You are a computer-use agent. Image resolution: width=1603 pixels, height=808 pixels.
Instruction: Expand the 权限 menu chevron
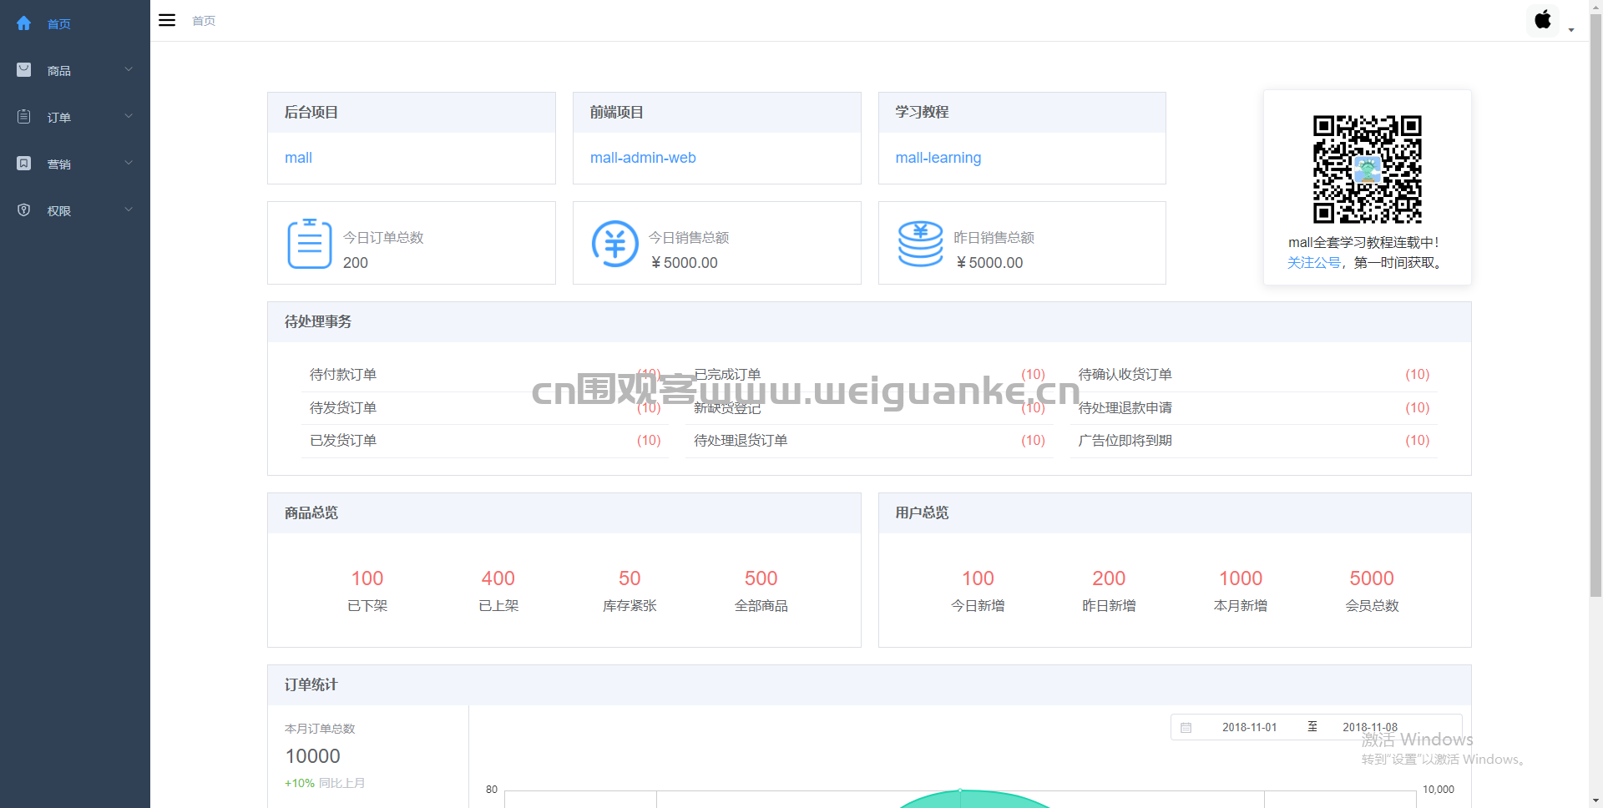129,210
